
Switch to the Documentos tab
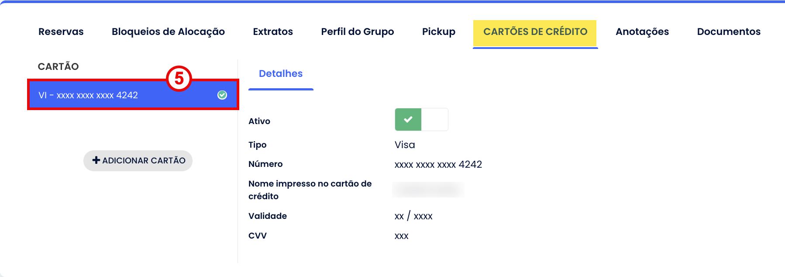729,32
